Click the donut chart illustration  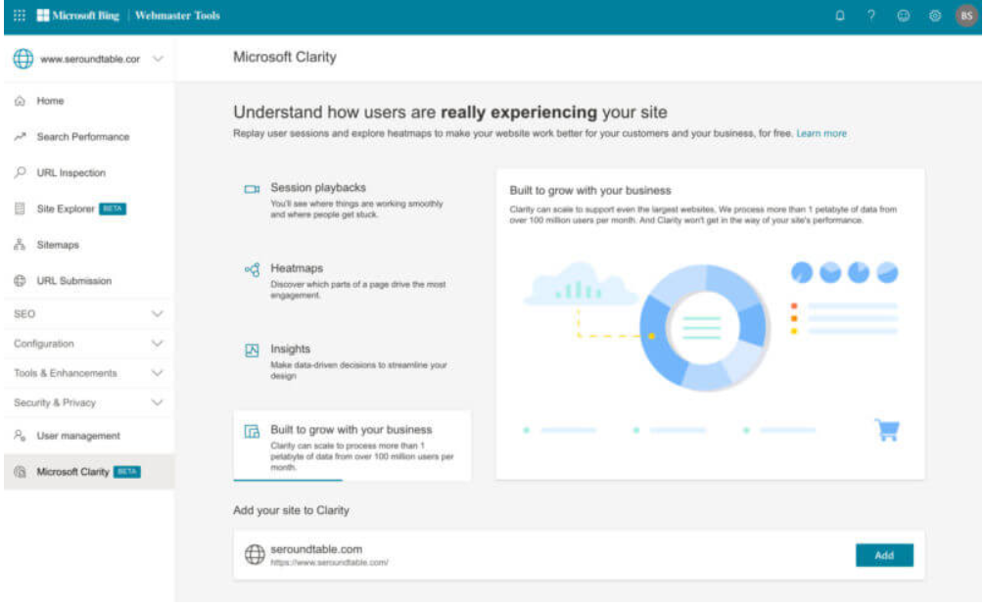pos(704,327)
